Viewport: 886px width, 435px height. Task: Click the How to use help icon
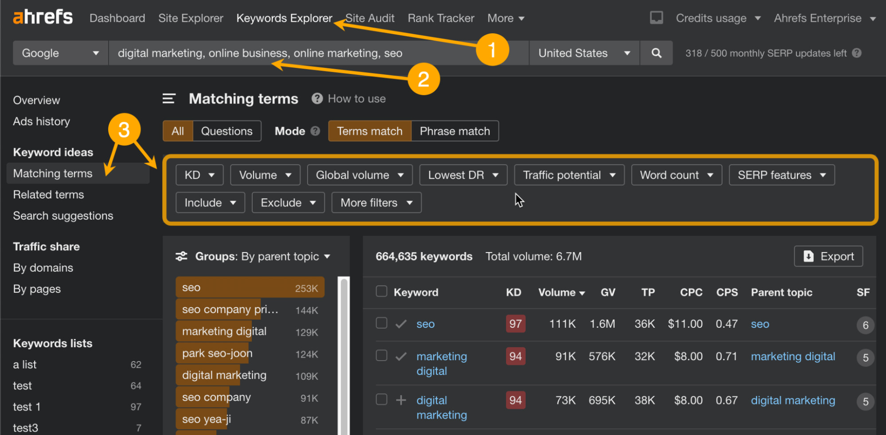pos(317,98)
